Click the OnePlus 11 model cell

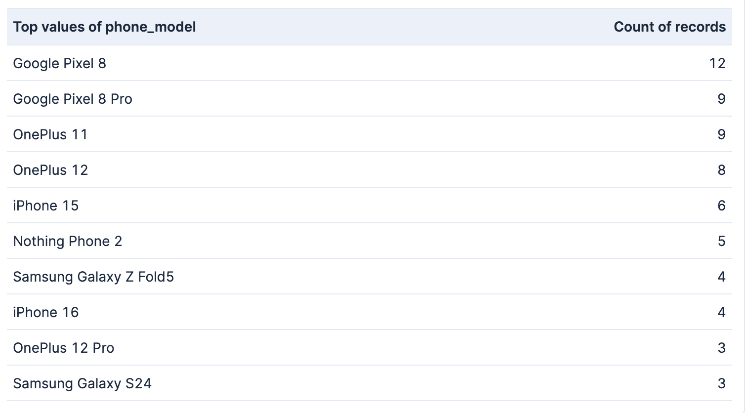(50, 134)
